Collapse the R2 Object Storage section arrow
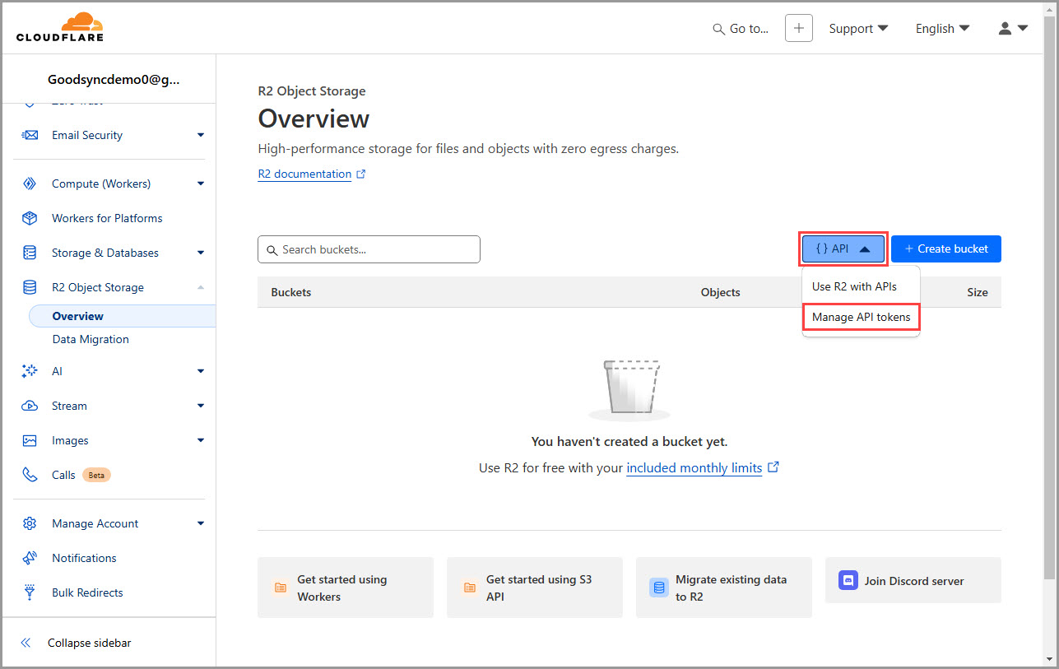This screenshot has height=669, width=1059. tap(201, 287)
